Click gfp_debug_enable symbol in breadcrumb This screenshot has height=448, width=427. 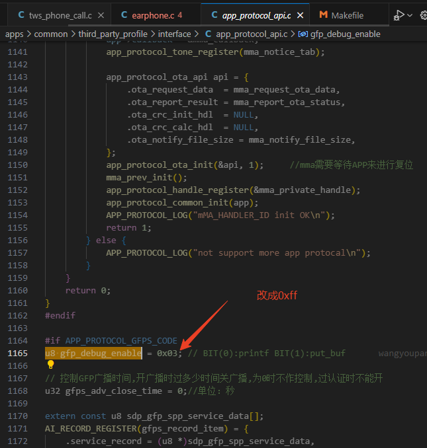[x=346, y=34]
